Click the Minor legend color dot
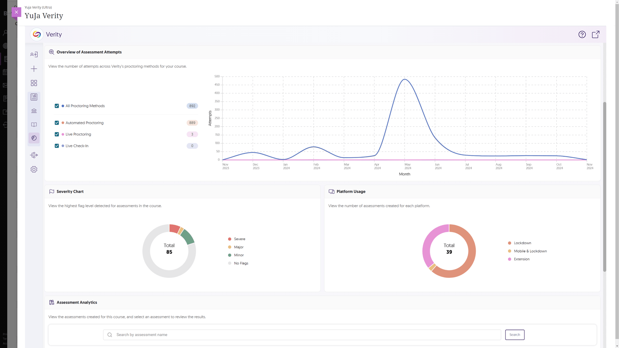The height and width of the screenshot is (348, 619). (230, 255)
